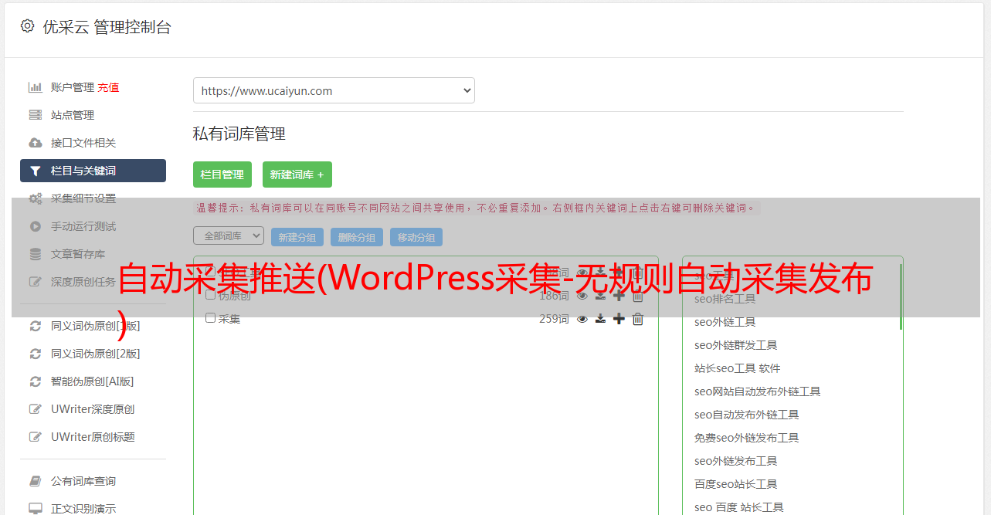This screenshot has width=991, height=515.
Task: Select keyword seo排名工具 in the list
Action: coord(725,299)
